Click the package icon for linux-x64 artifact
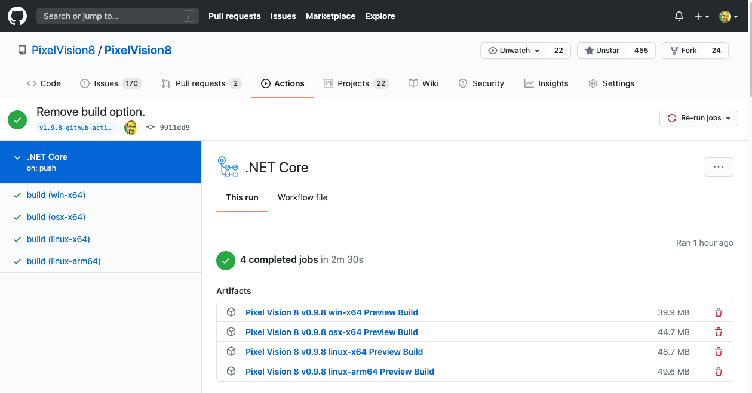 point(231,351)
